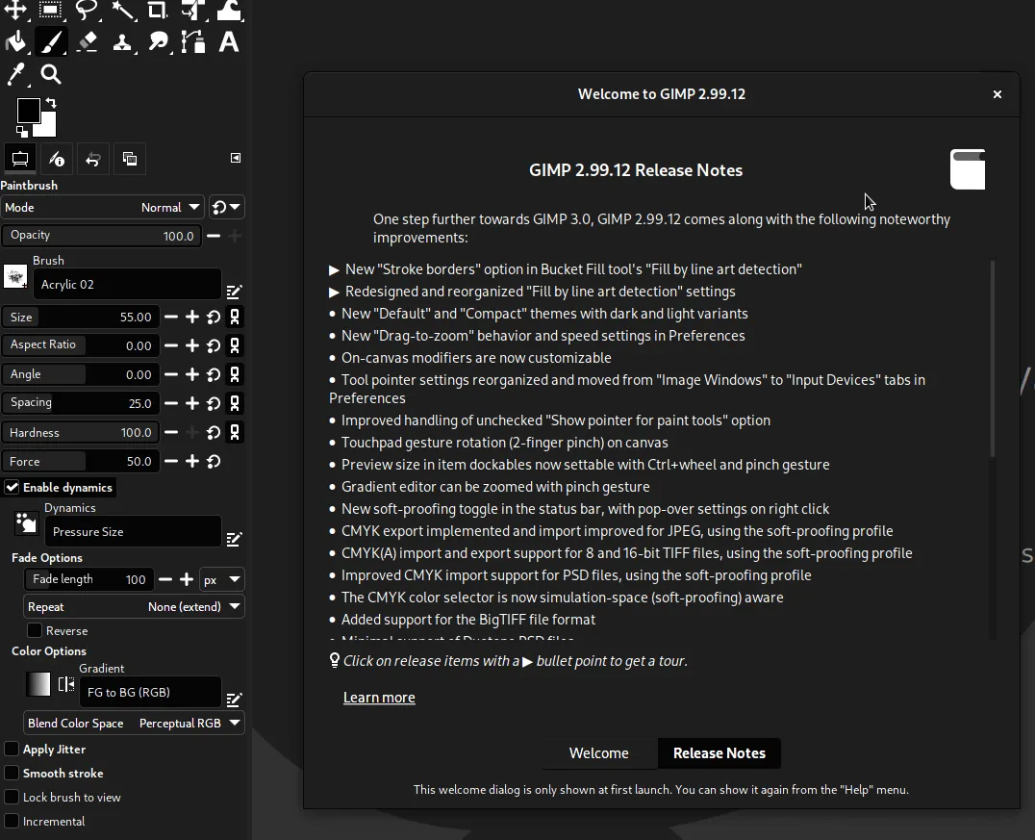
Task: Activate the Eraser tool
Action: tap(87, 42)
